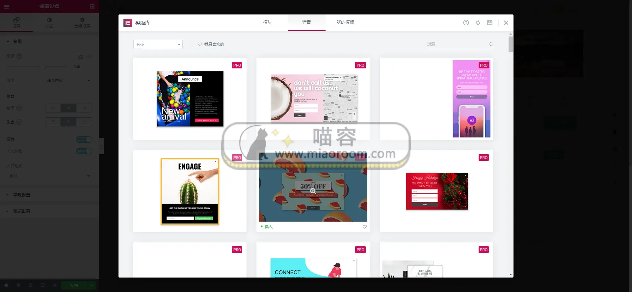Click the PRO badge on the Announce template
This screenshot has width=632, height=292.
(x=237, y=65)
